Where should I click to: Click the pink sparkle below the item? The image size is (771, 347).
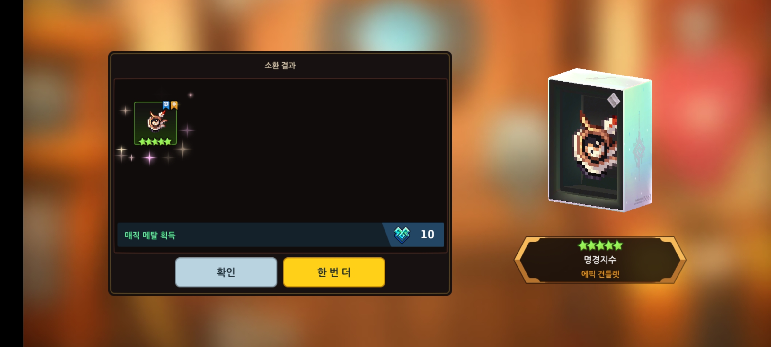(149, 157)
